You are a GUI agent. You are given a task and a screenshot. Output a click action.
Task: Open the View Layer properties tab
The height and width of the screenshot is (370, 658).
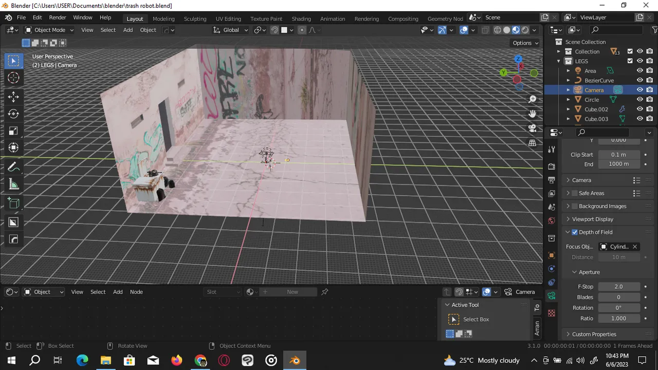tap(552, 194)
